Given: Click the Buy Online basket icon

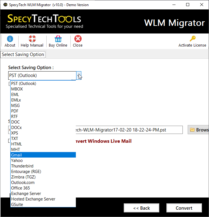Looking at the screenshot, I should [x=58, y=39].
